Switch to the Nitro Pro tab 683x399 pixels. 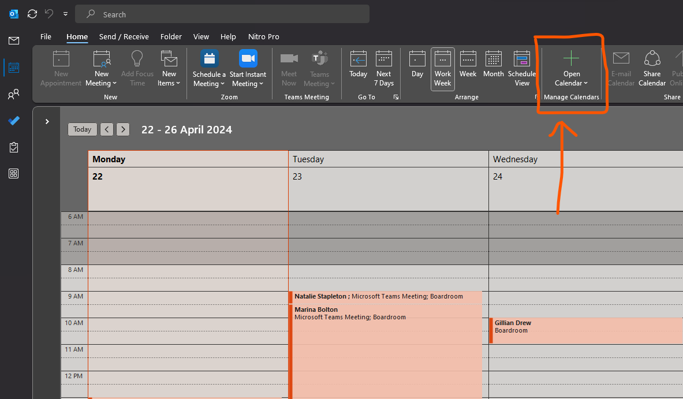click(x=263, y=36)
